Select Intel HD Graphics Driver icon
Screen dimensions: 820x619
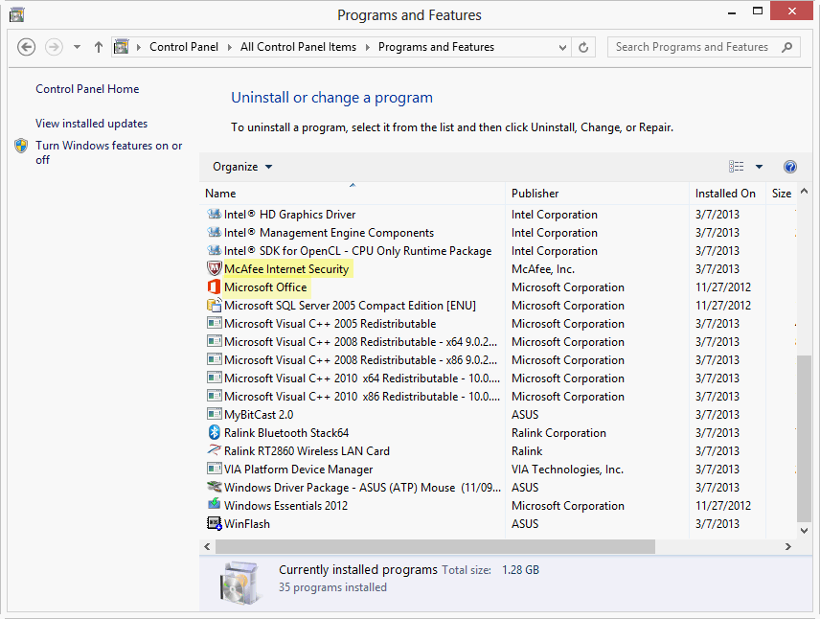point(214,214)
